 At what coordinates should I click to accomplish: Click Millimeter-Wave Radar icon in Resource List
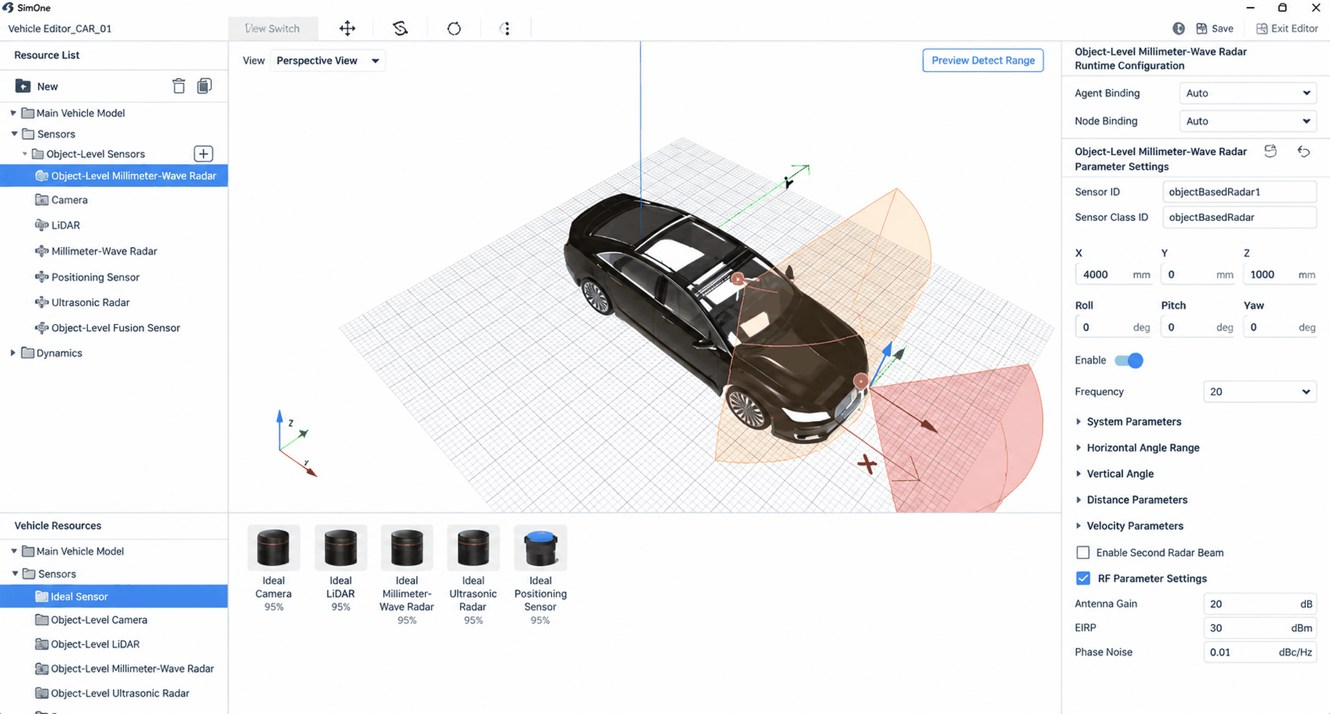pos(42,251)
